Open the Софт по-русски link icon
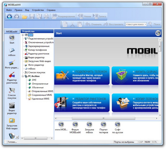The width and height of the screenshot is (166, 149). (117, 124)
